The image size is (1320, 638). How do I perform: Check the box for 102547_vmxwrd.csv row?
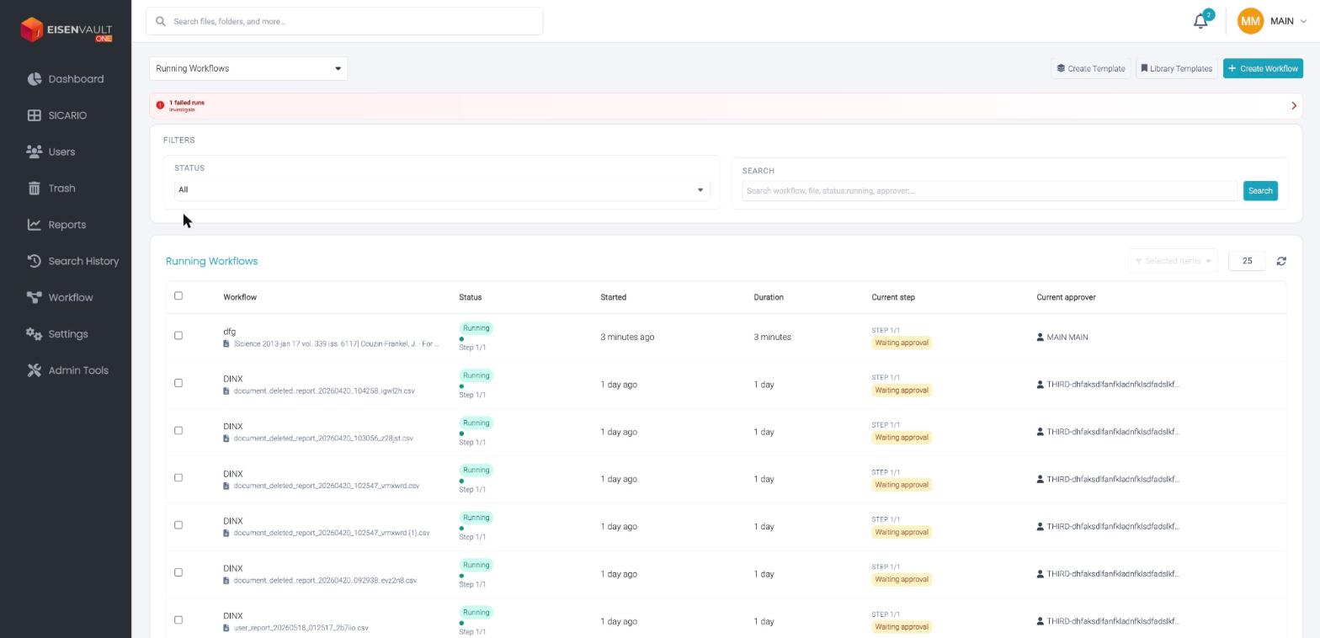pos(178,477)
